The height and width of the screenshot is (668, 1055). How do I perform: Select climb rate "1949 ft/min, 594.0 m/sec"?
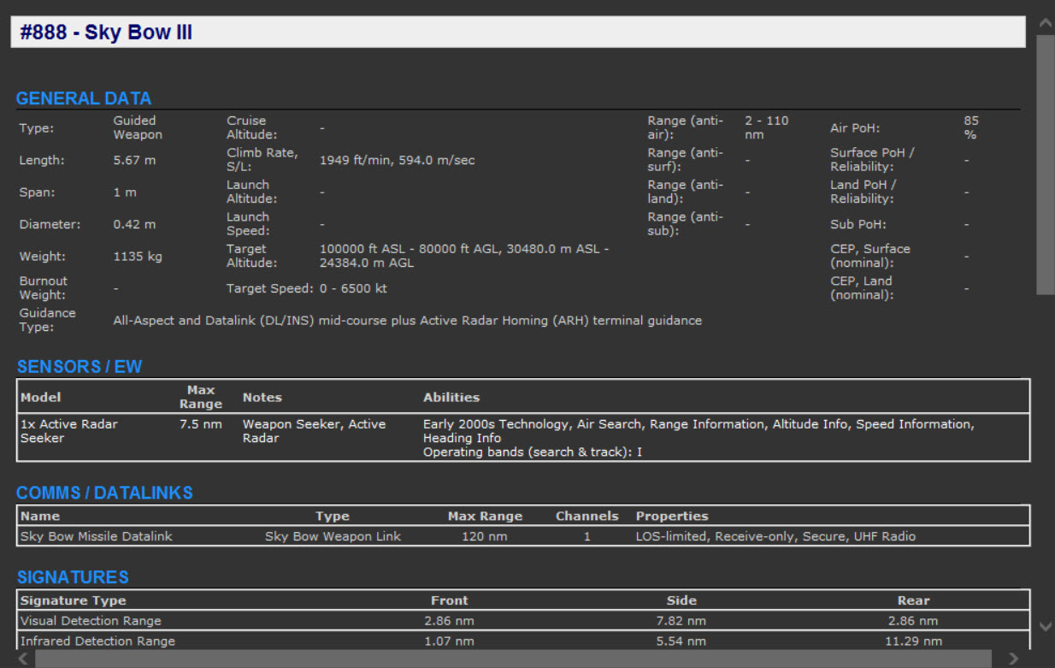click(397, 160)
